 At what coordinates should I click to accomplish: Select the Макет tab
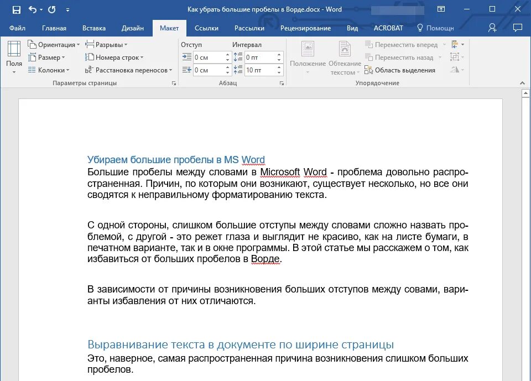(169, 28)
